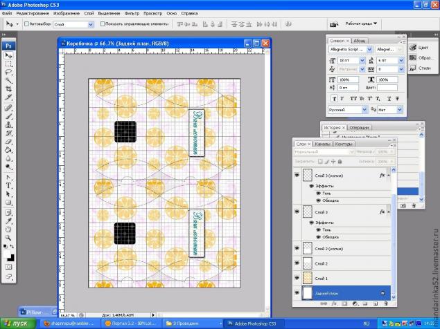This screenshot has width=440, height=329.
Task: Hide layer Слой 2 via eye icon
Action: 297,263
